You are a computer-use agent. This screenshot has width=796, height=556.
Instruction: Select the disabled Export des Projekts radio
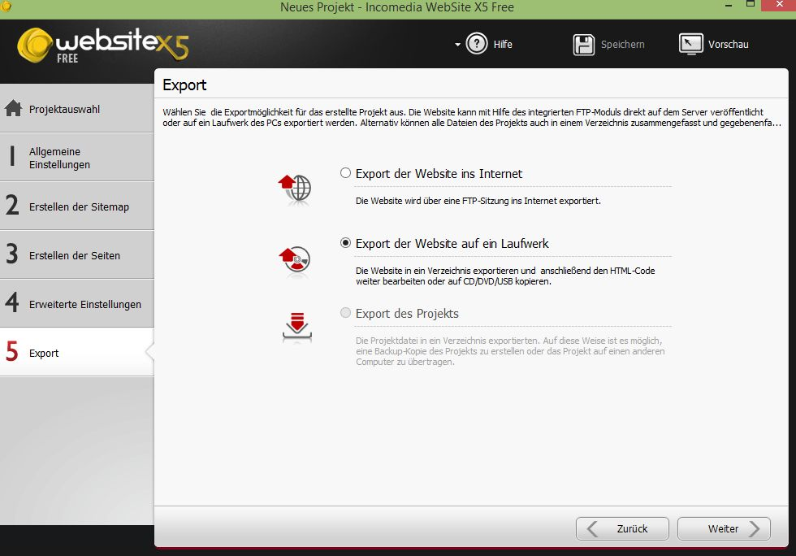pyautogui.click(x=345, y=313)
